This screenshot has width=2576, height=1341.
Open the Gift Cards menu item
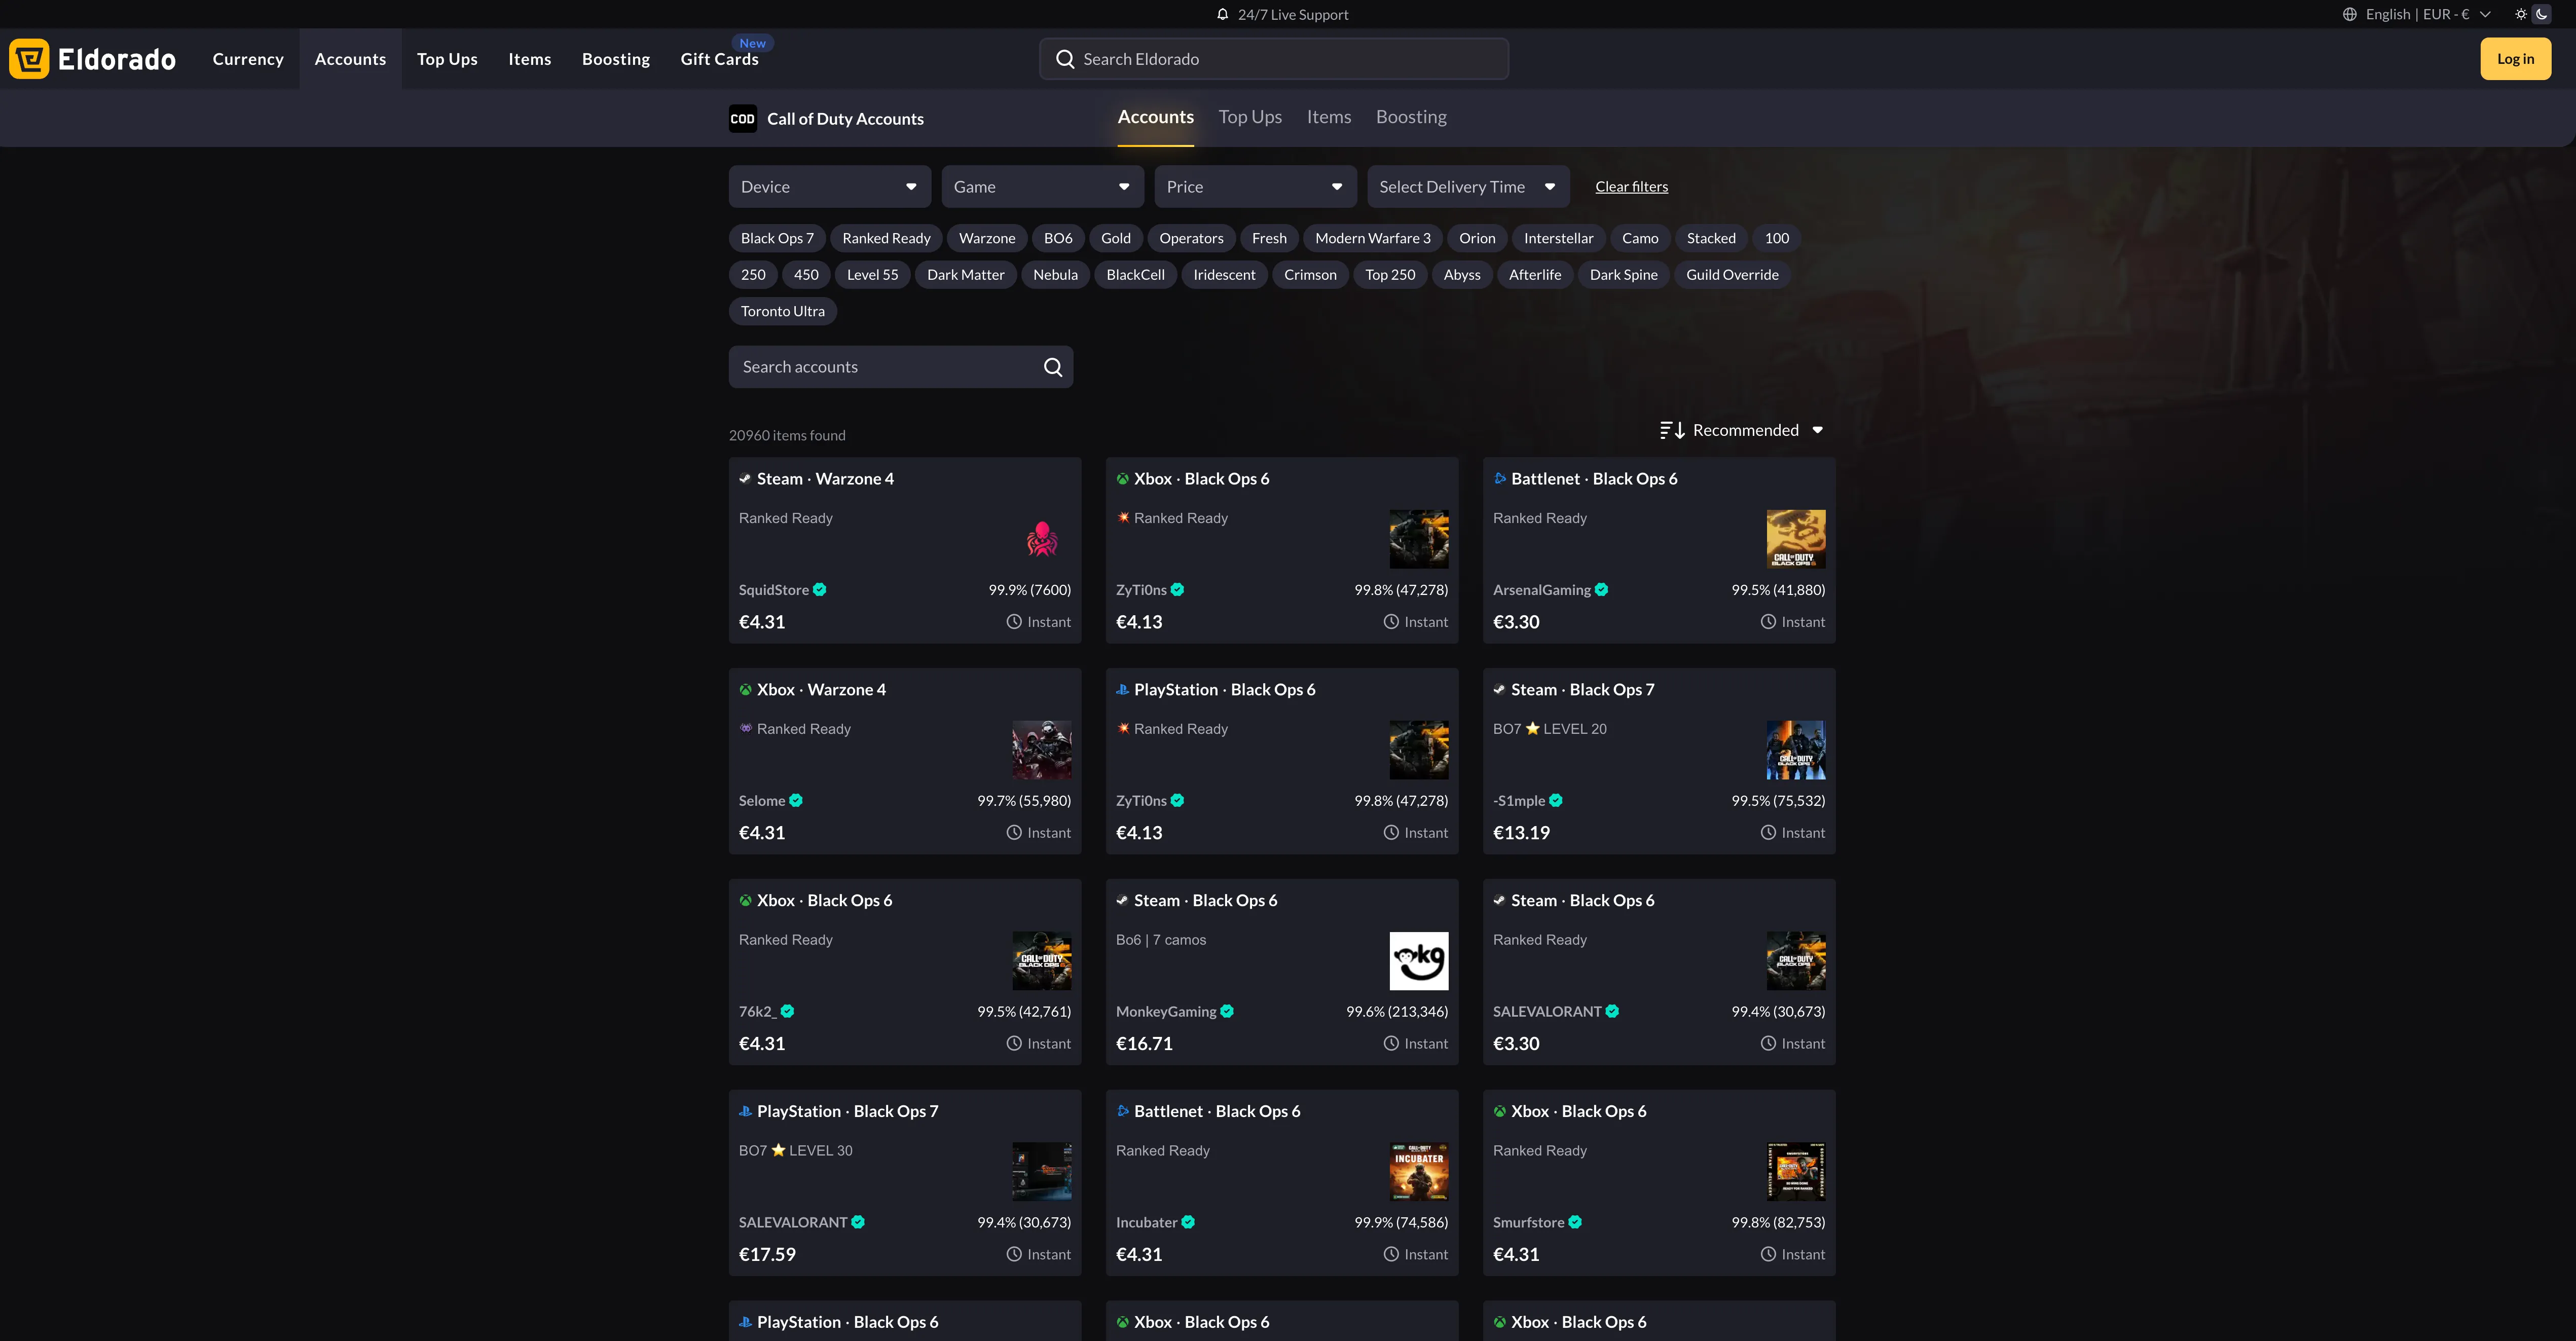point(719,59)
